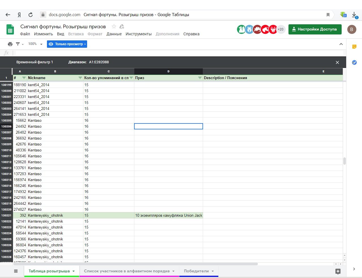Star this spreadsheet document
This screenshot has width=362, height=278.
click(114, 27)
